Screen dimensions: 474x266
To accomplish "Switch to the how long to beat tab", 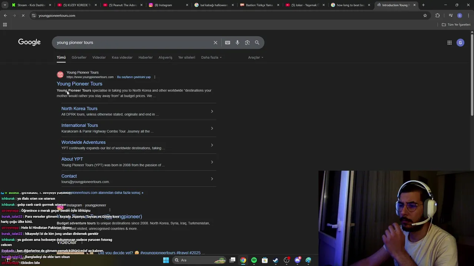I will coord(350,5).
